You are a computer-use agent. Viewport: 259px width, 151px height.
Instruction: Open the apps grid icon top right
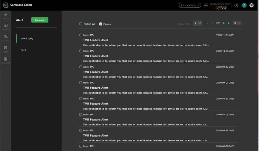(251, 5)
